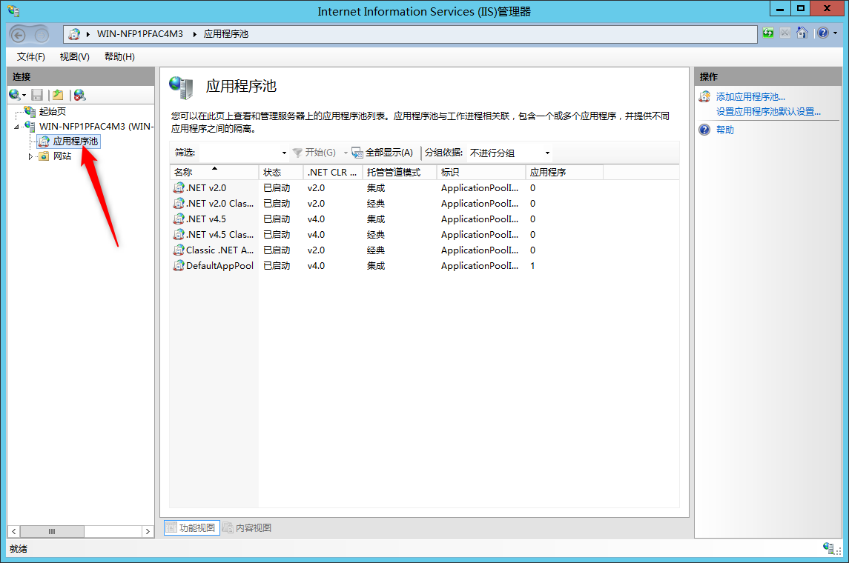Image resolution: width=849 pixels, height=563 pixels.
Task: Open the 视图(V) menu
Action: 74,57
